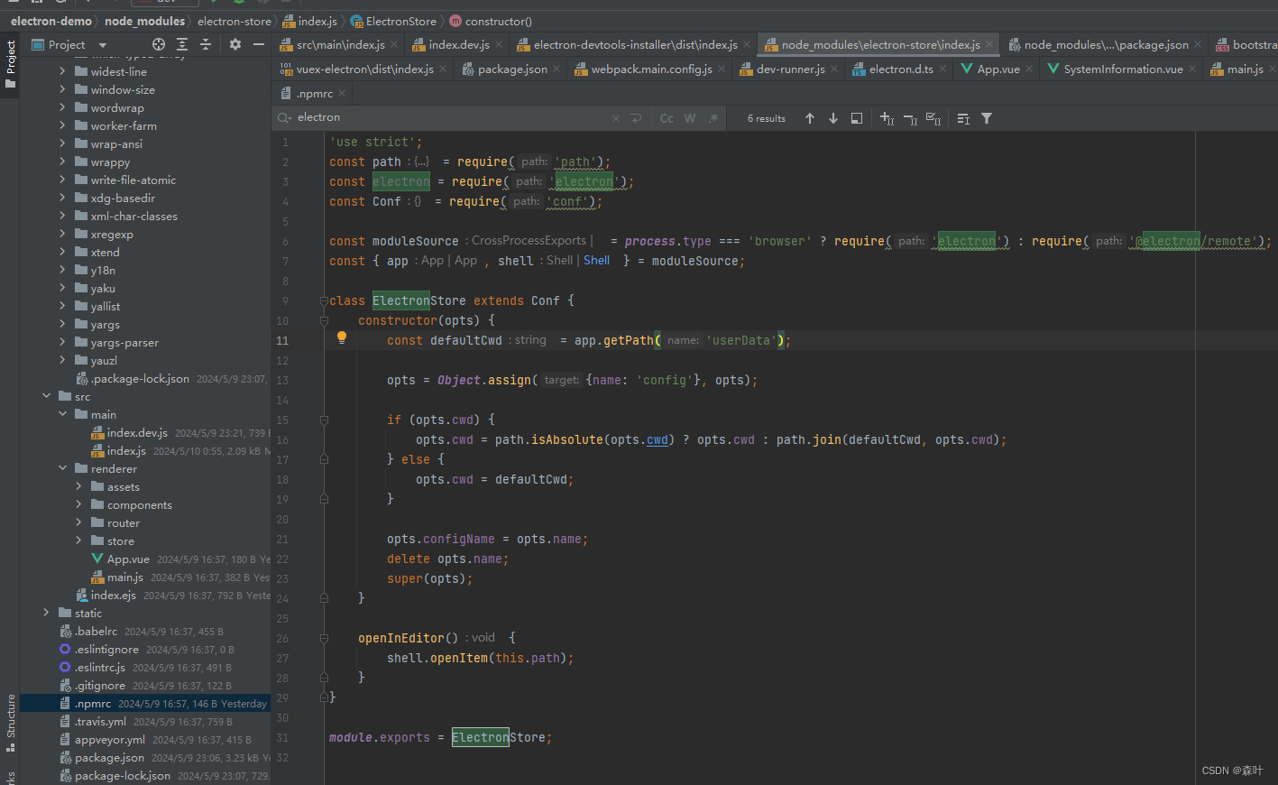Viewport: 1278px width, 785px height.
Task: Click the electron-demo breadcrumb
Action: click(51, 21)
